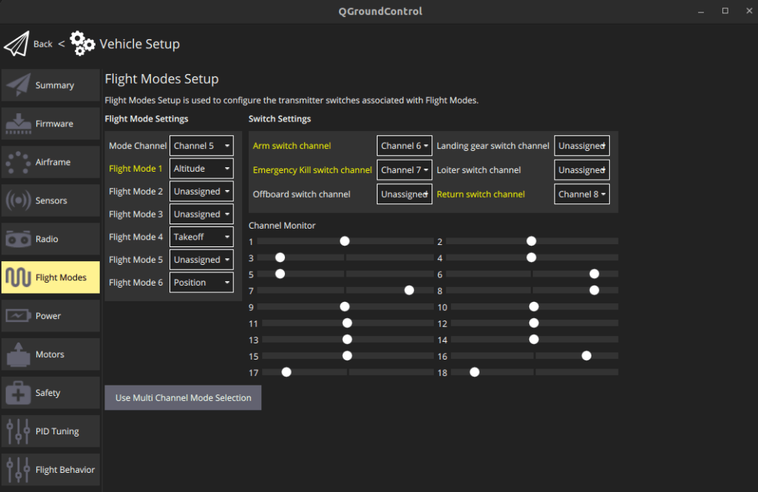Click the channel 1 monitor slider handle

[x=344, y=241]
